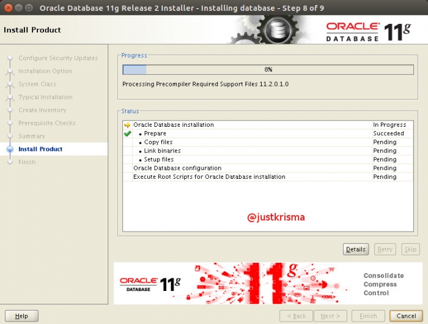
Task: Select Install Product step
Action: (x=40, y=149)
